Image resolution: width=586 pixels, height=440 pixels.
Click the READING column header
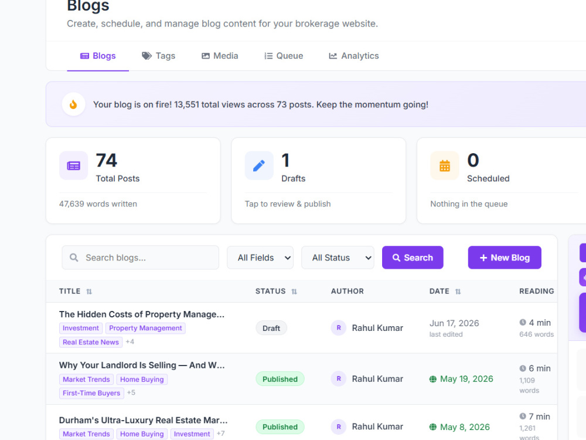coord(537,291)
